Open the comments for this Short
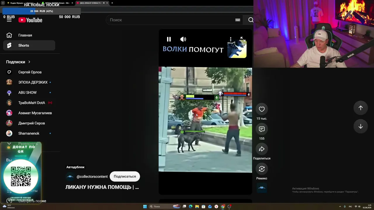This screenshot has width=374, height=210. click(262, 129)
